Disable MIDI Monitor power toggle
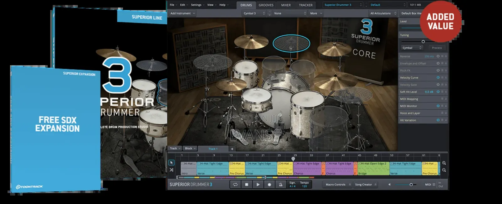The height and width of the screenshot is (204, 502). [438, 106]
